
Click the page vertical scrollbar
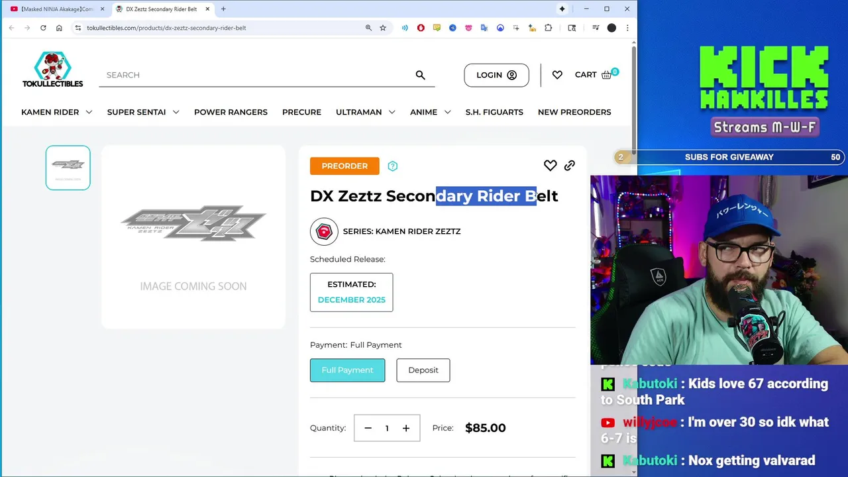(x=634, y=99)
